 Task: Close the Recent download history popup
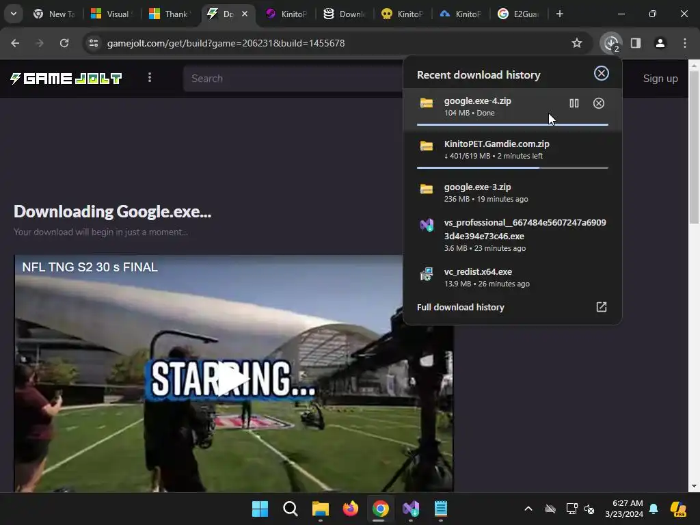click(602, 73)
